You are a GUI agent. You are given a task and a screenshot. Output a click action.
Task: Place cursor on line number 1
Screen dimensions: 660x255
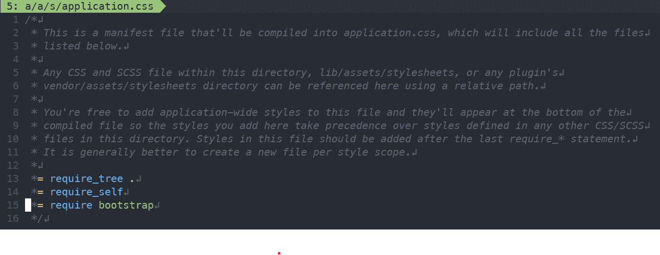(15, 20)
